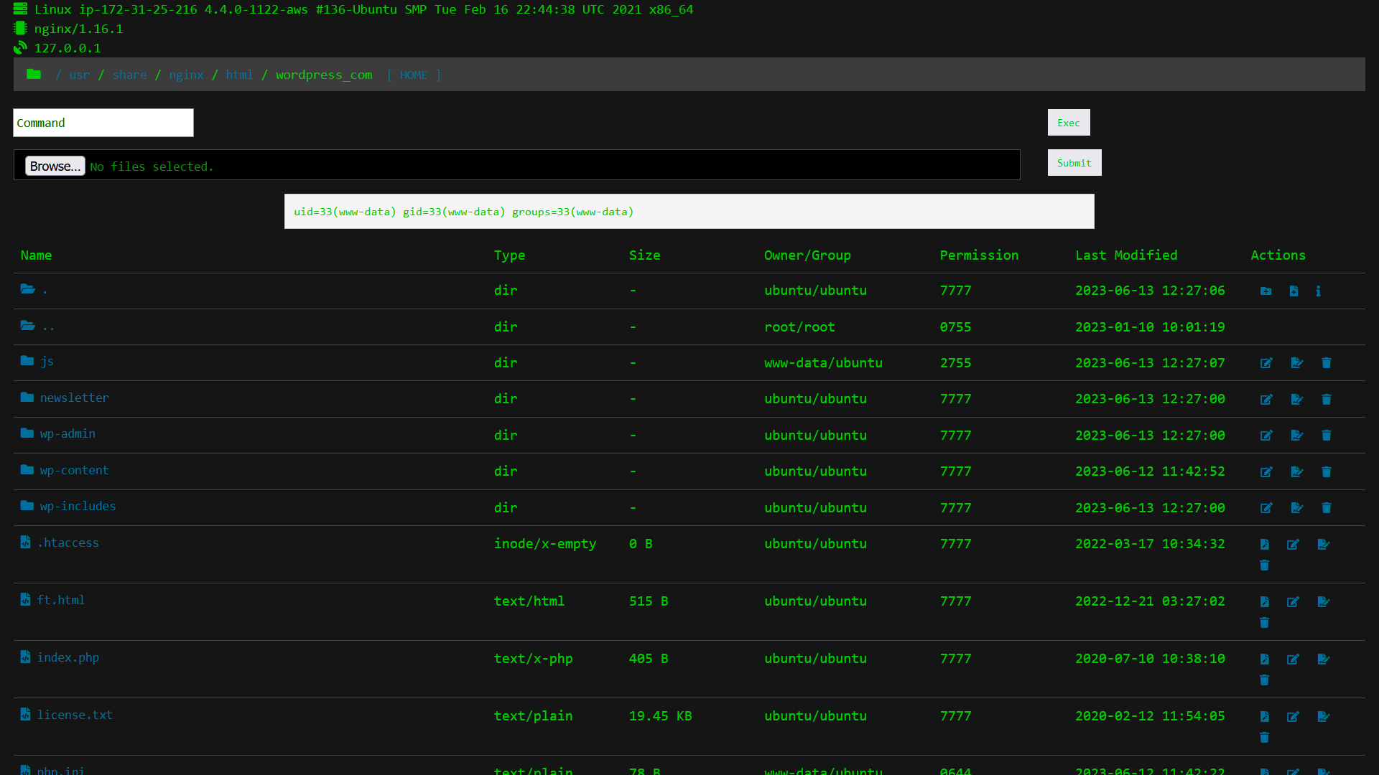Navigate to 'share' in the breadcrumb path
Image resolution: width=1379 pixels, height=775 pixels.
[129, 75]
